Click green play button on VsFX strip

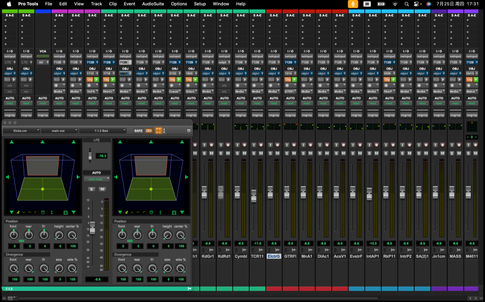point(96,80)
